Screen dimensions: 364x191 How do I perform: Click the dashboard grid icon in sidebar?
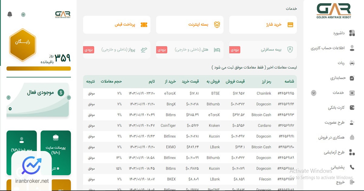352,33
